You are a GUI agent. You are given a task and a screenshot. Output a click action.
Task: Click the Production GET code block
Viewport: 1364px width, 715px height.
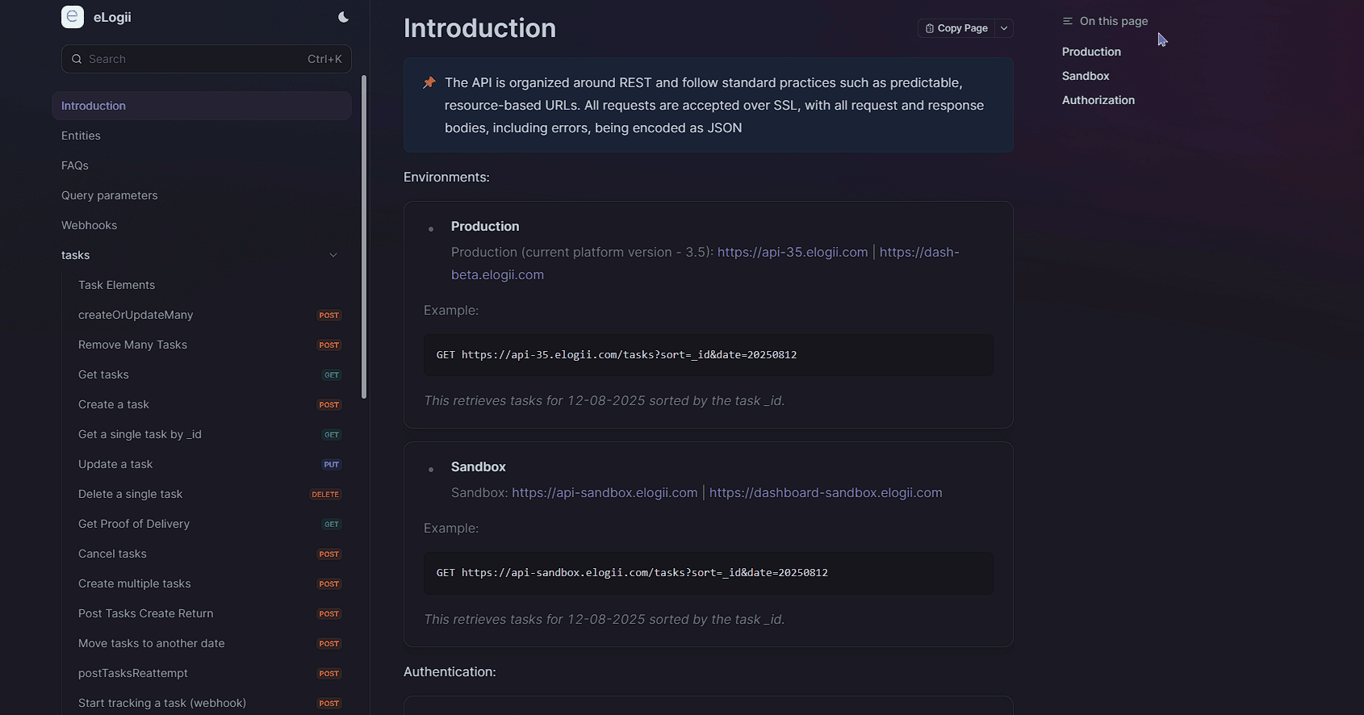(x=709, y=355)
